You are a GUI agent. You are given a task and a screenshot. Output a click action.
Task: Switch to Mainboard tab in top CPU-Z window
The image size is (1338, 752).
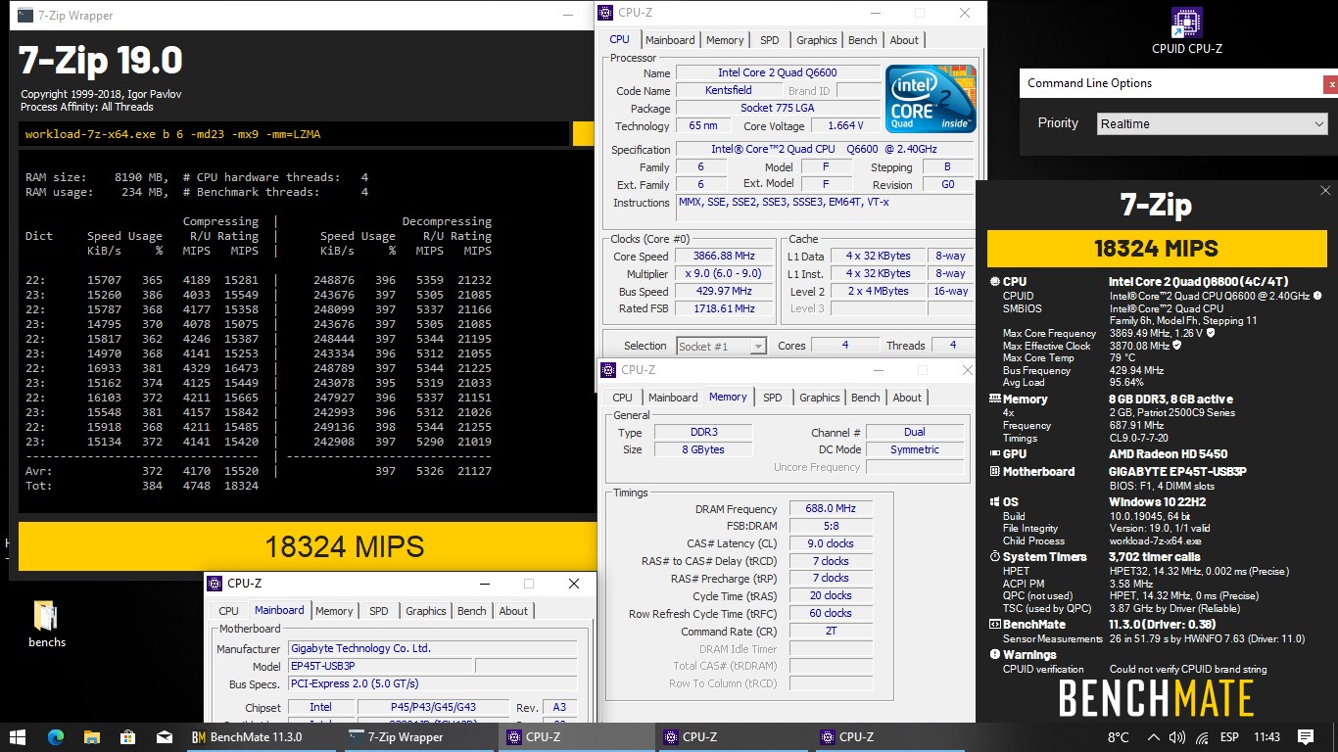(x=670, y=40)
